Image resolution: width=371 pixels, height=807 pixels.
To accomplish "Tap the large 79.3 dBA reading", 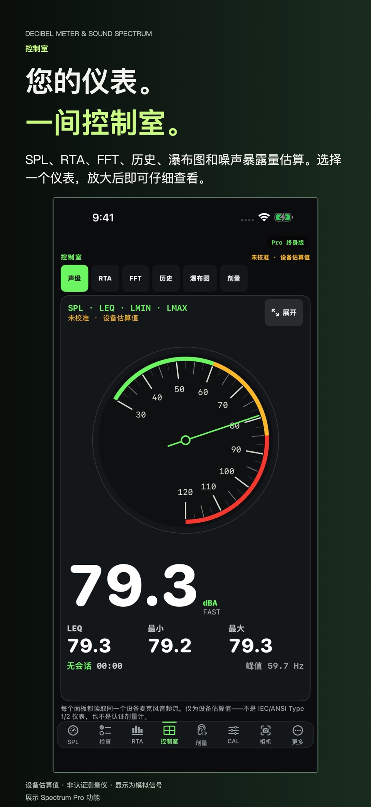I will pos(133,585).
